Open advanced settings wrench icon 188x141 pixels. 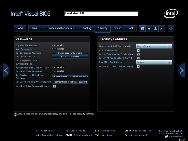pos(162,28)
